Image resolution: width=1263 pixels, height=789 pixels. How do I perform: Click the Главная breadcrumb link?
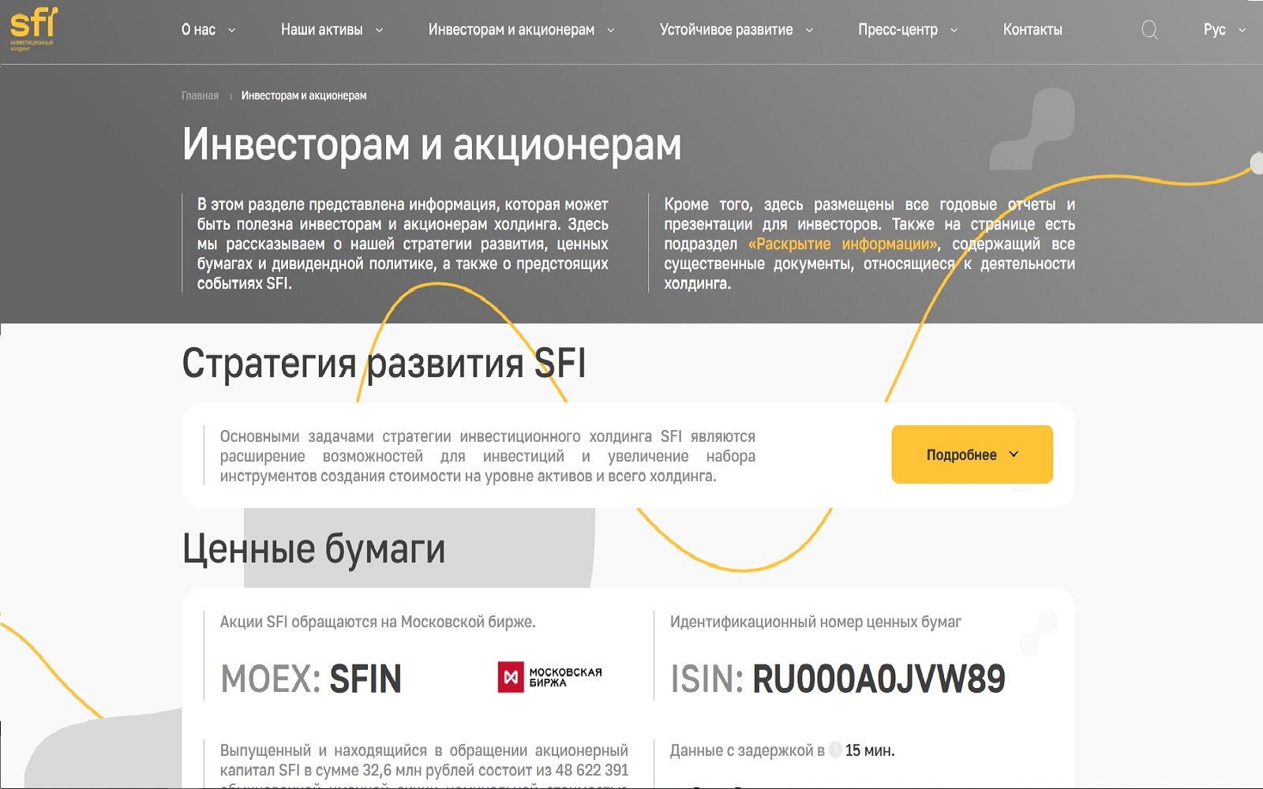[200, 95]
